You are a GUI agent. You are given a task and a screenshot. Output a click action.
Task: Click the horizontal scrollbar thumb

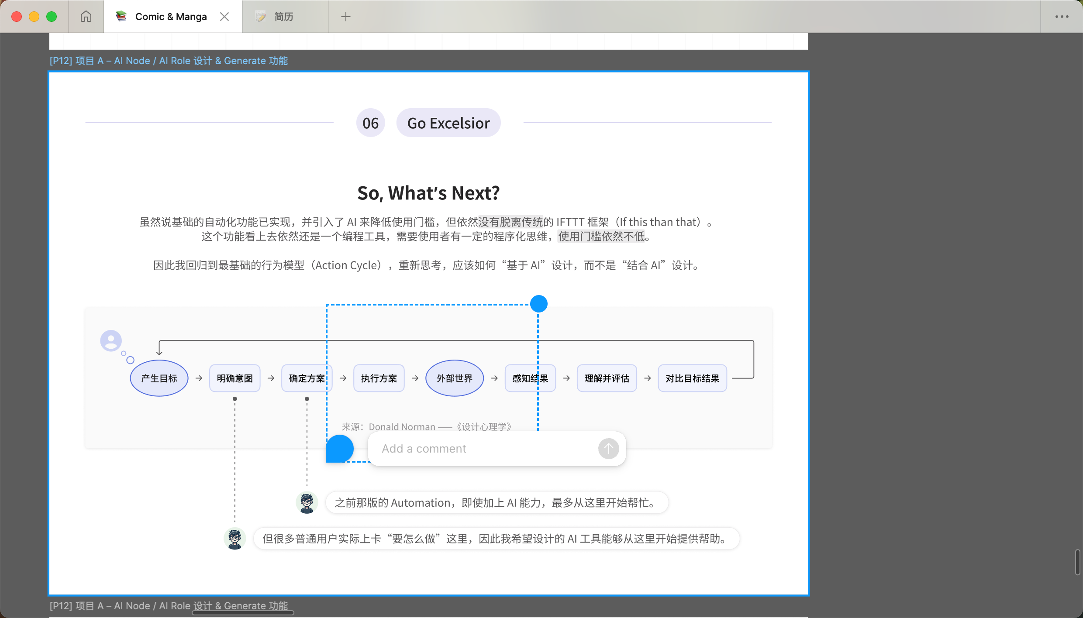243,613
